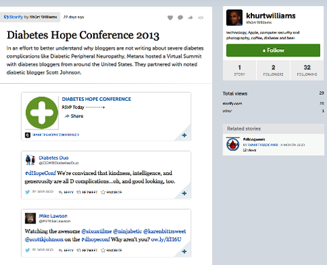The image size is (327, 265).
Task: Click the Diabetes Duo author name
Action: click(x=54, y=157)
